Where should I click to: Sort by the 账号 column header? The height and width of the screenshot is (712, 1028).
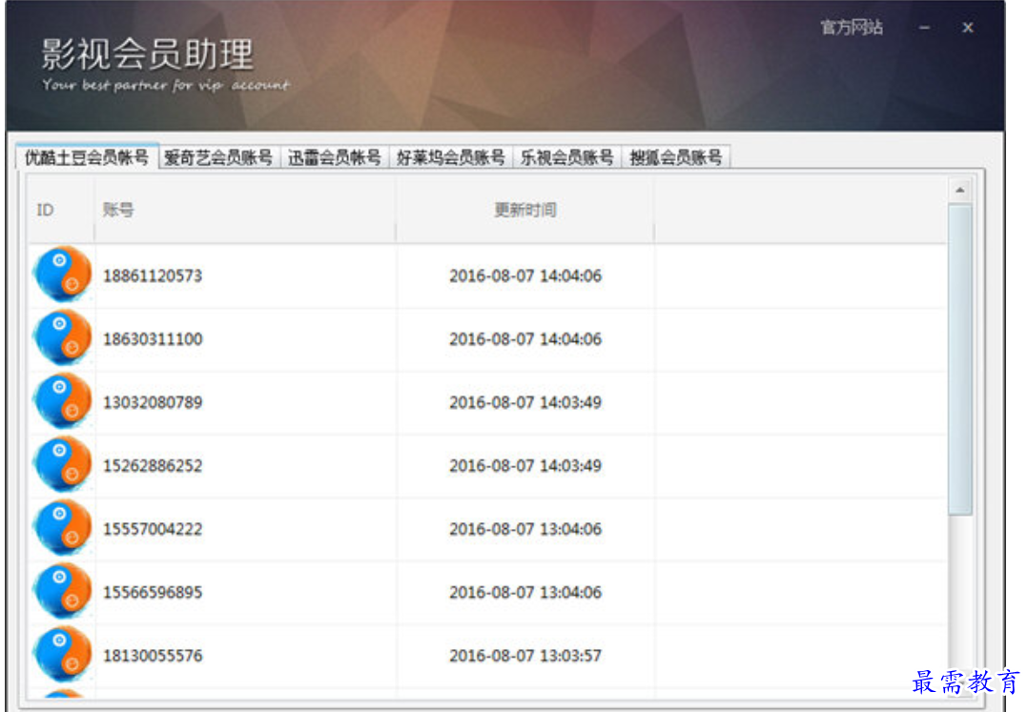(x=245, y=211)
